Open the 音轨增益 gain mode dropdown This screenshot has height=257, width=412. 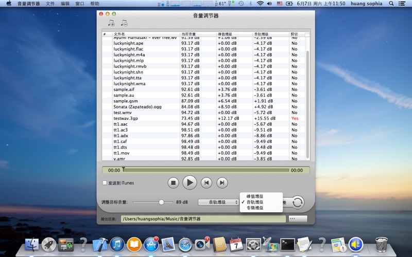pos(218,203)
